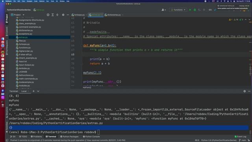Toggle the Favorites vertical side tab
Image resolution: width=252 pixels, height=142 pixels.
pos(7,127)
